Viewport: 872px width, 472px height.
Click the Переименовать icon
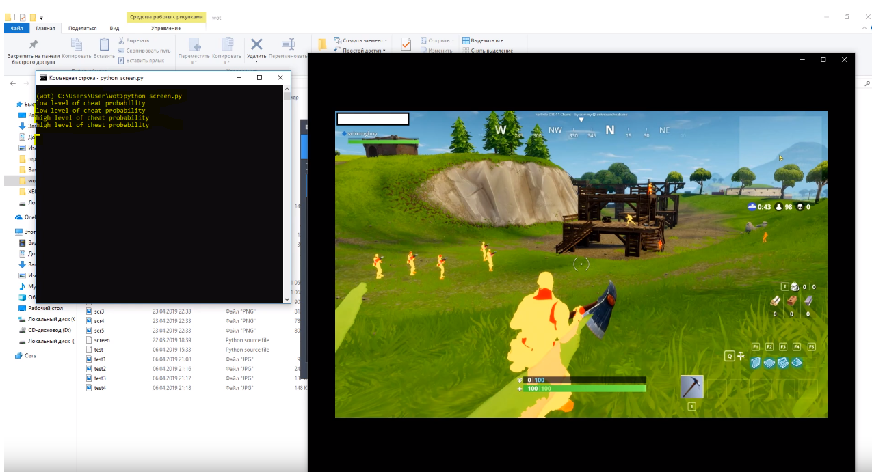(x=288, y=44)
